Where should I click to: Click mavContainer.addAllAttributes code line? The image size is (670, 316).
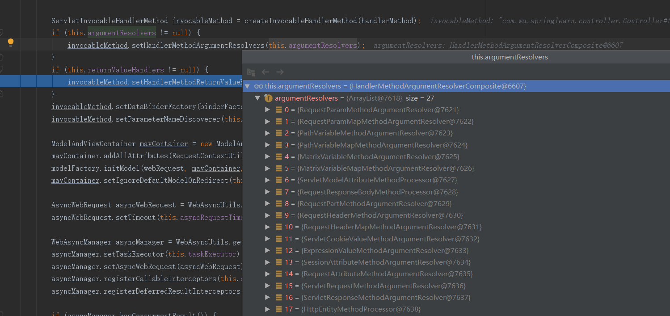coord(147,156)
